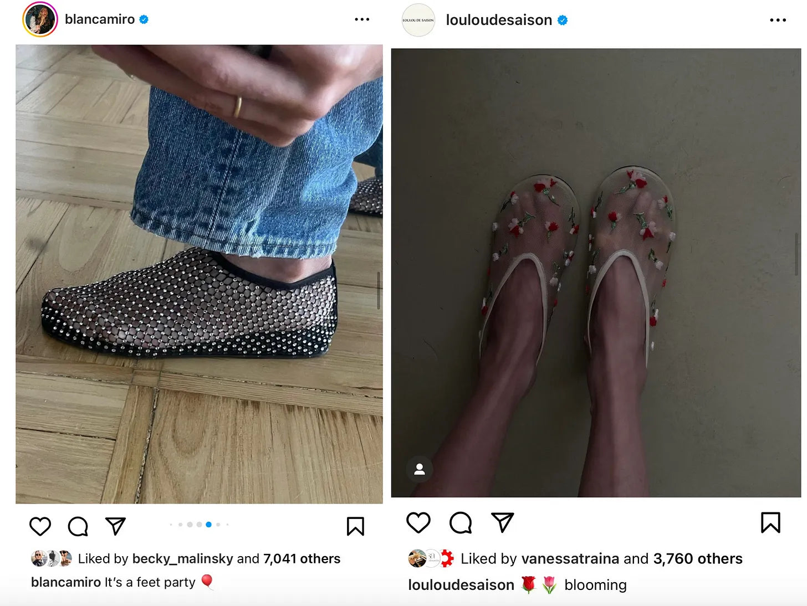View tagged people on floral shoes photo
This screenshot has width=807, height=606.
[x=420, y=469]
